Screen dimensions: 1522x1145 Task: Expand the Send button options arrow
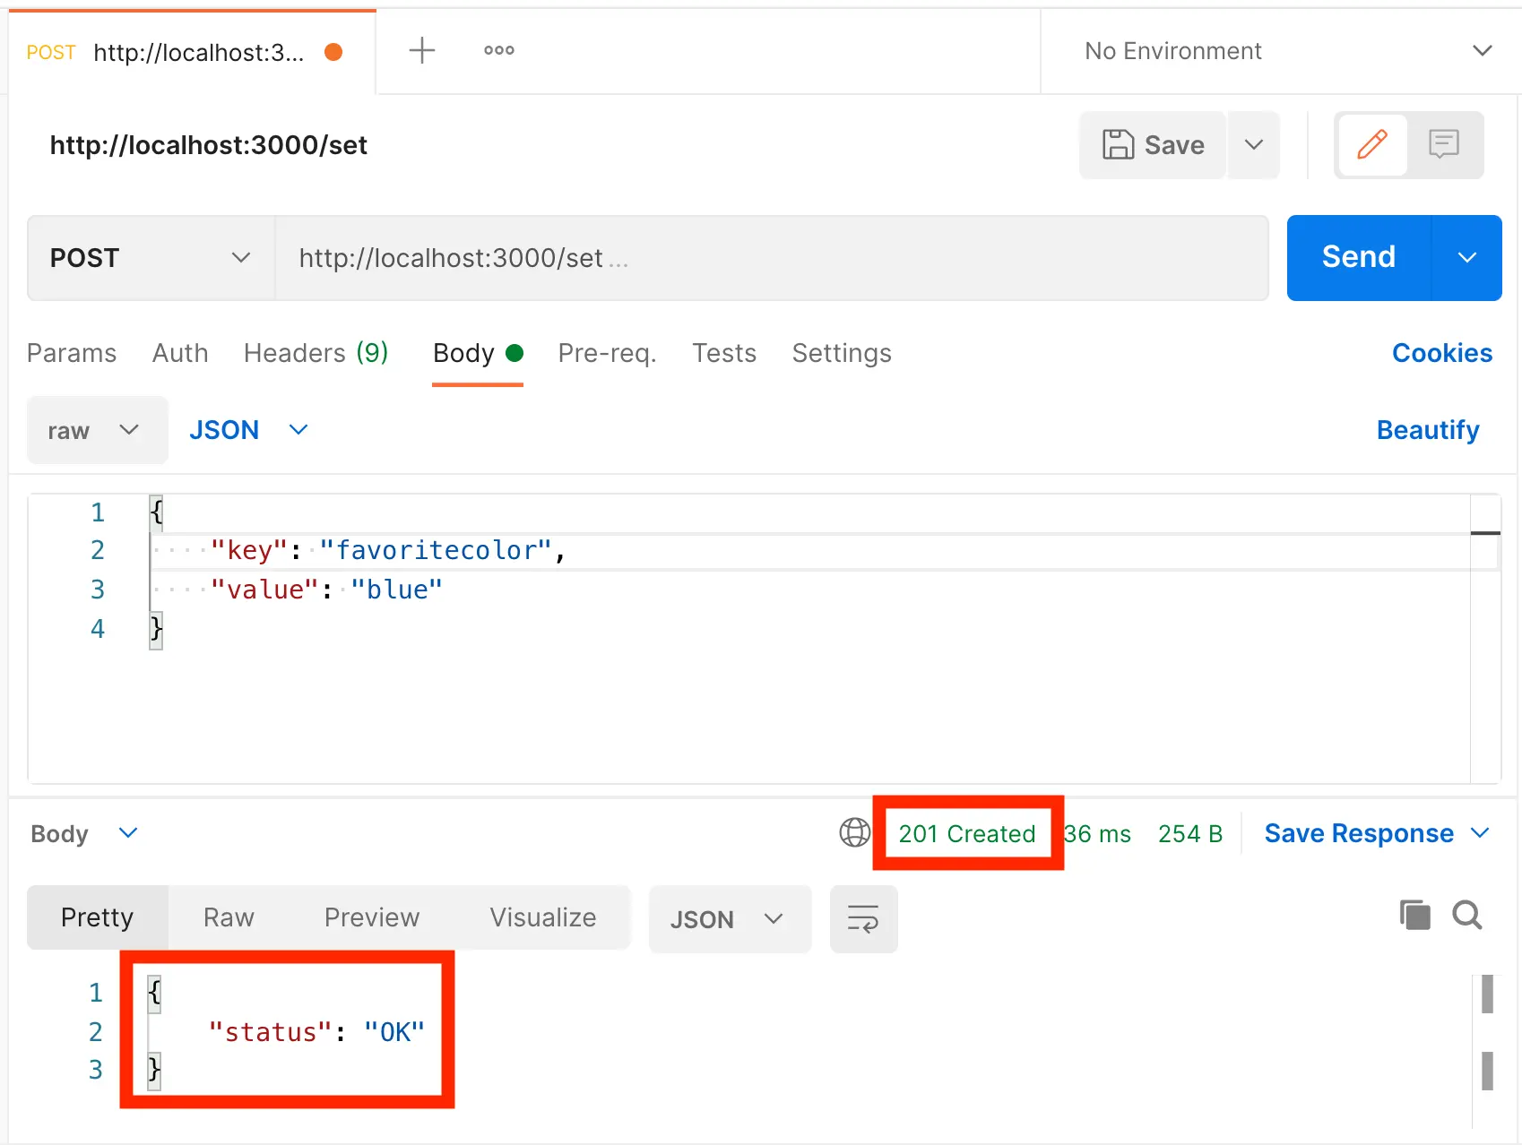pos(1466,258)
